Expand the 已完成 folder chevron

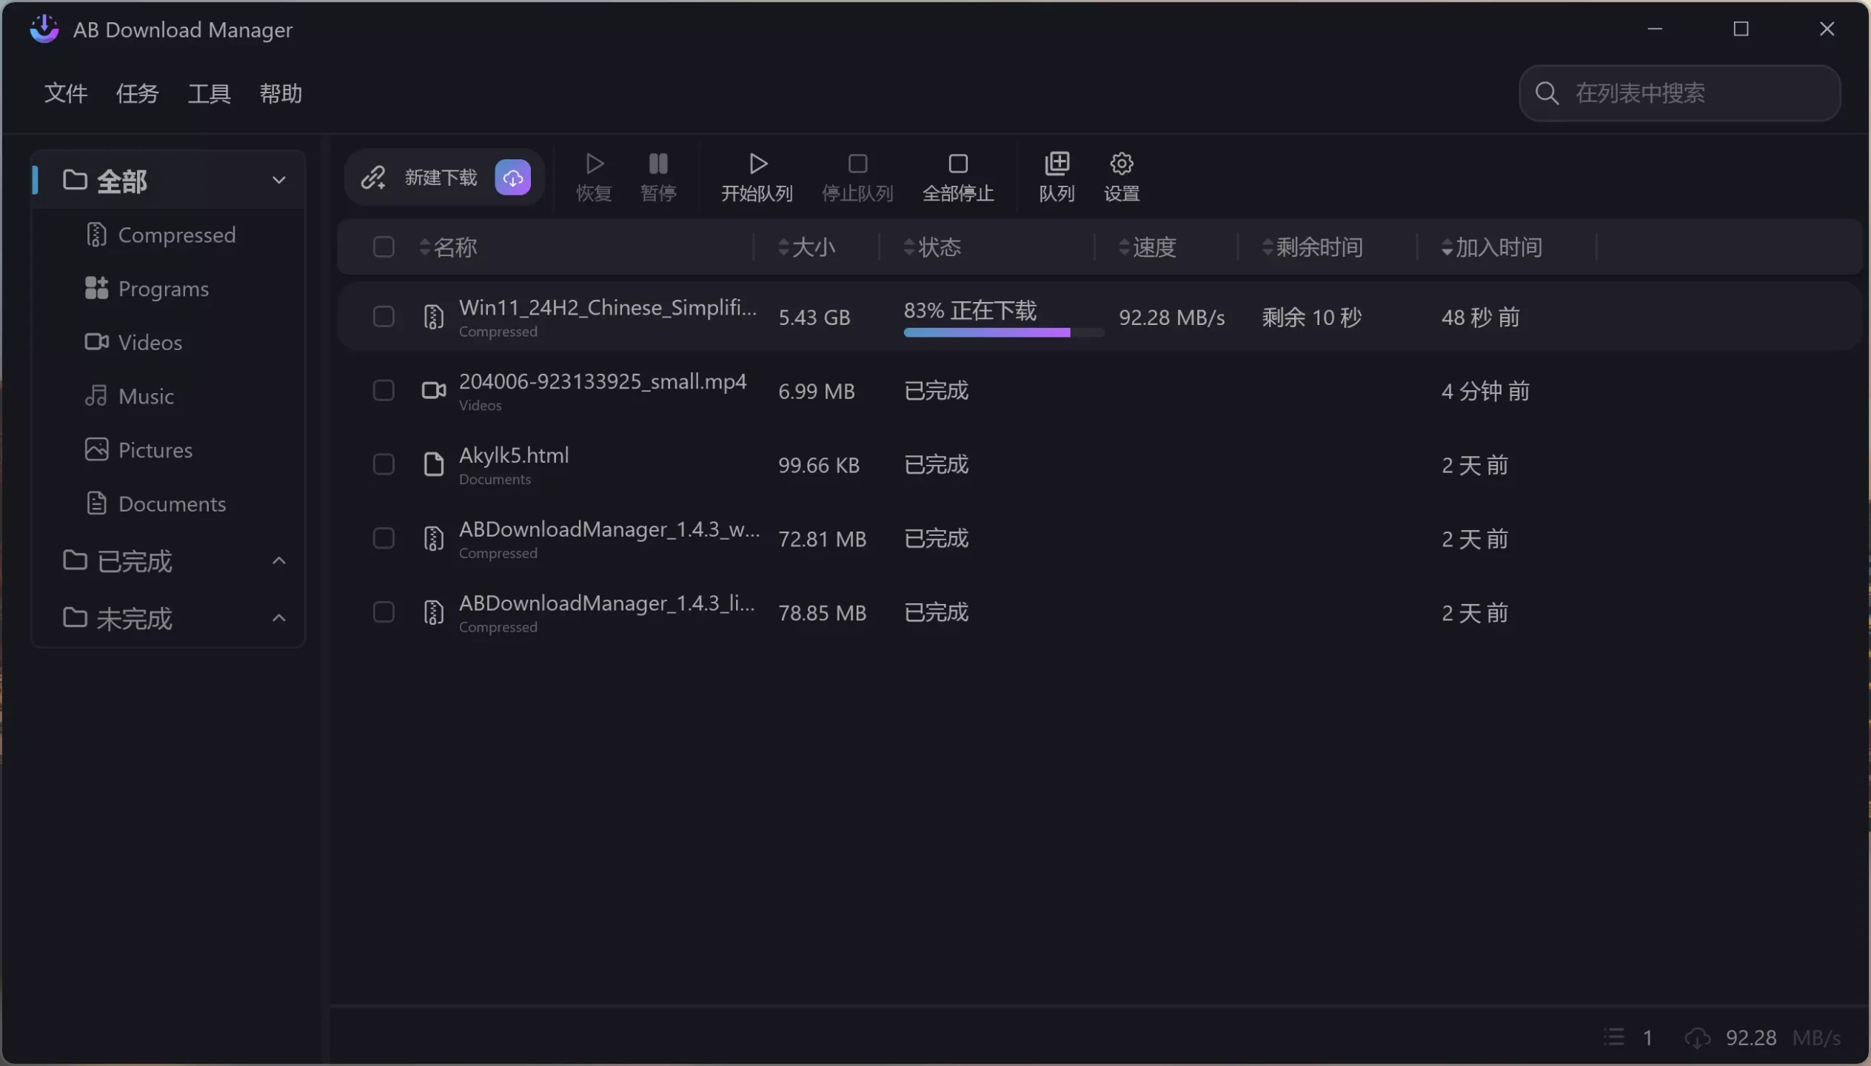[278, 561]
